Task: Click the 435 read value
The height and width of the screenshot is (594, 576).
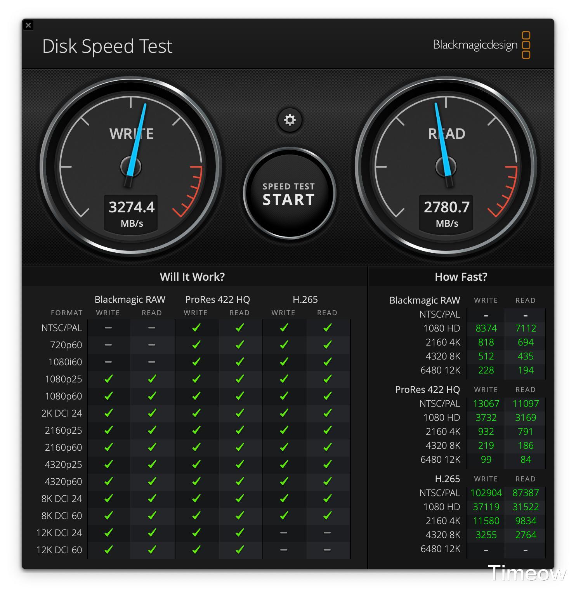Action: click(x=526, y=356)
